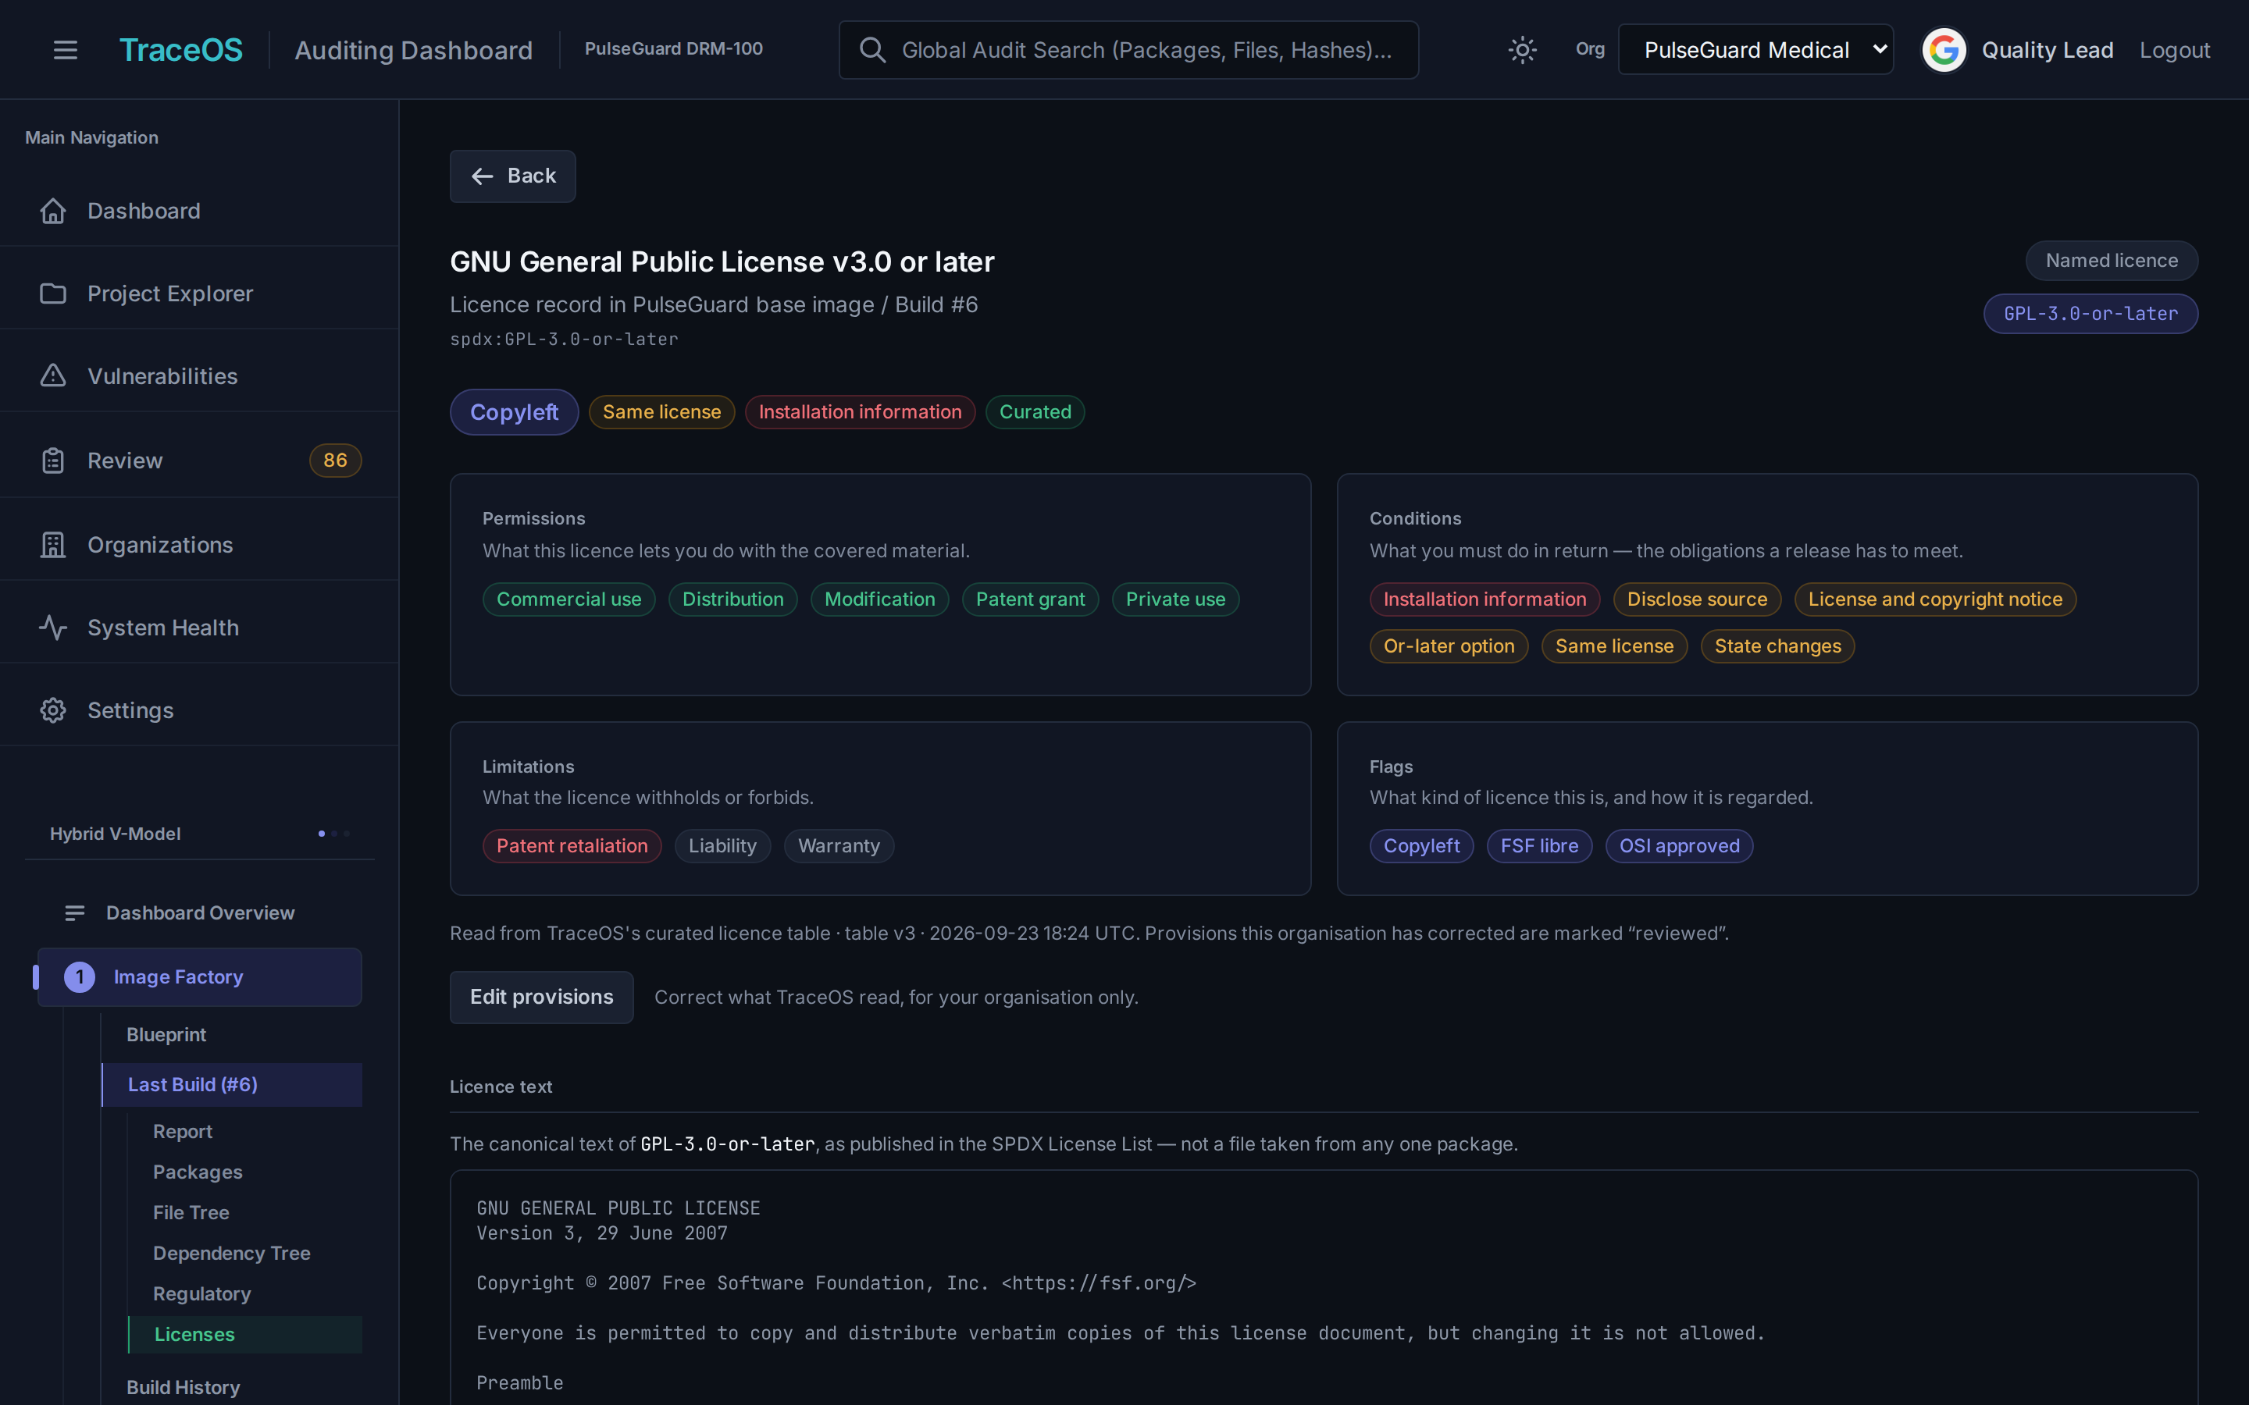The width and height of the screenshot is (2249, 1405).
Task: Open the File Tree item
Action: point(191,1211)
